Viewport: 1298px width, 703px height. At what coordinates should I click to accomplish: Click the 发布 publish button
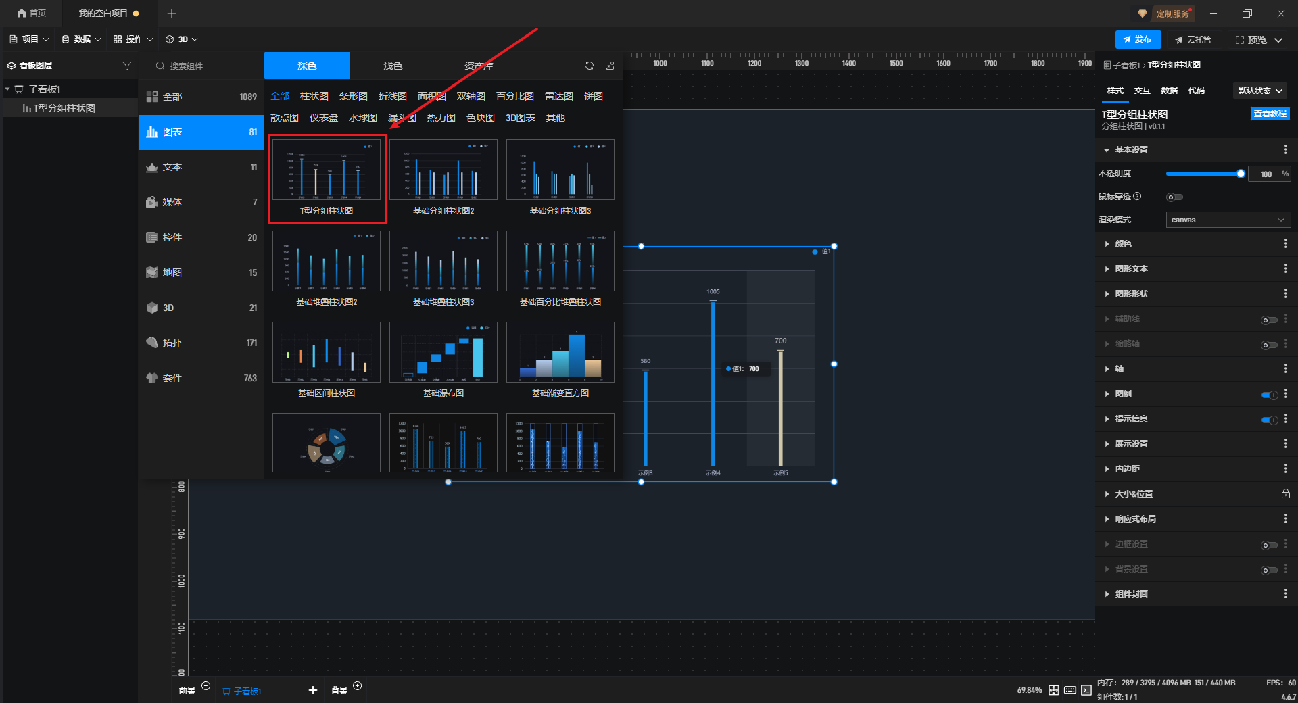click(1138, 39)
